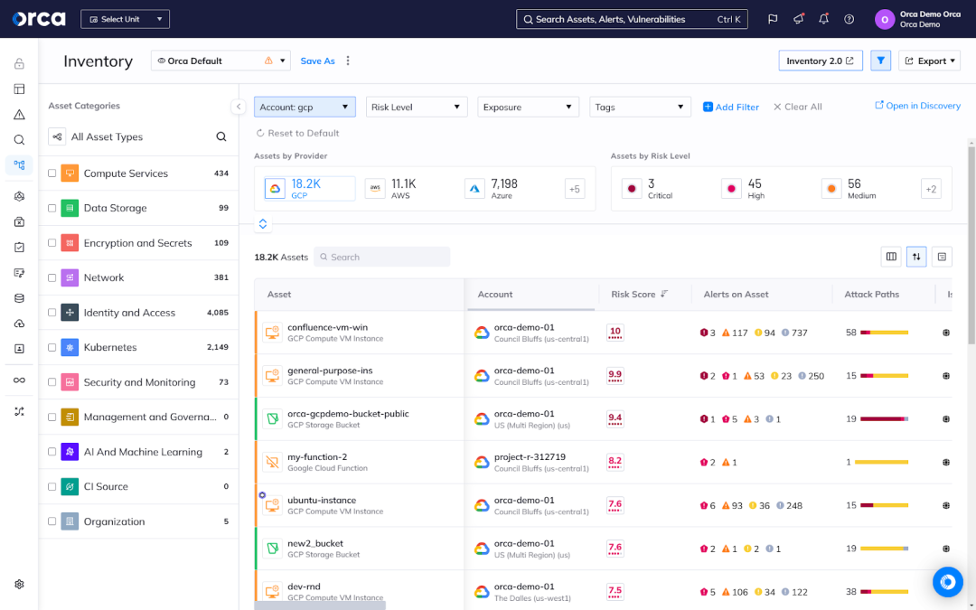Viewport: 976px width, 610px height.
Task: Open the database icon in sidebar
Action: 19,298
